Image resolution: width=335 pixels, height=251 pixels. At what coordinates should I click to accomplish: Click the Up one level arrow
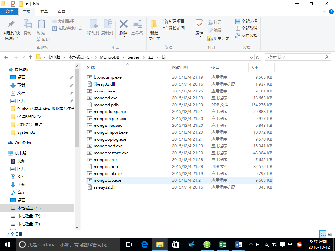coord(30,57)
